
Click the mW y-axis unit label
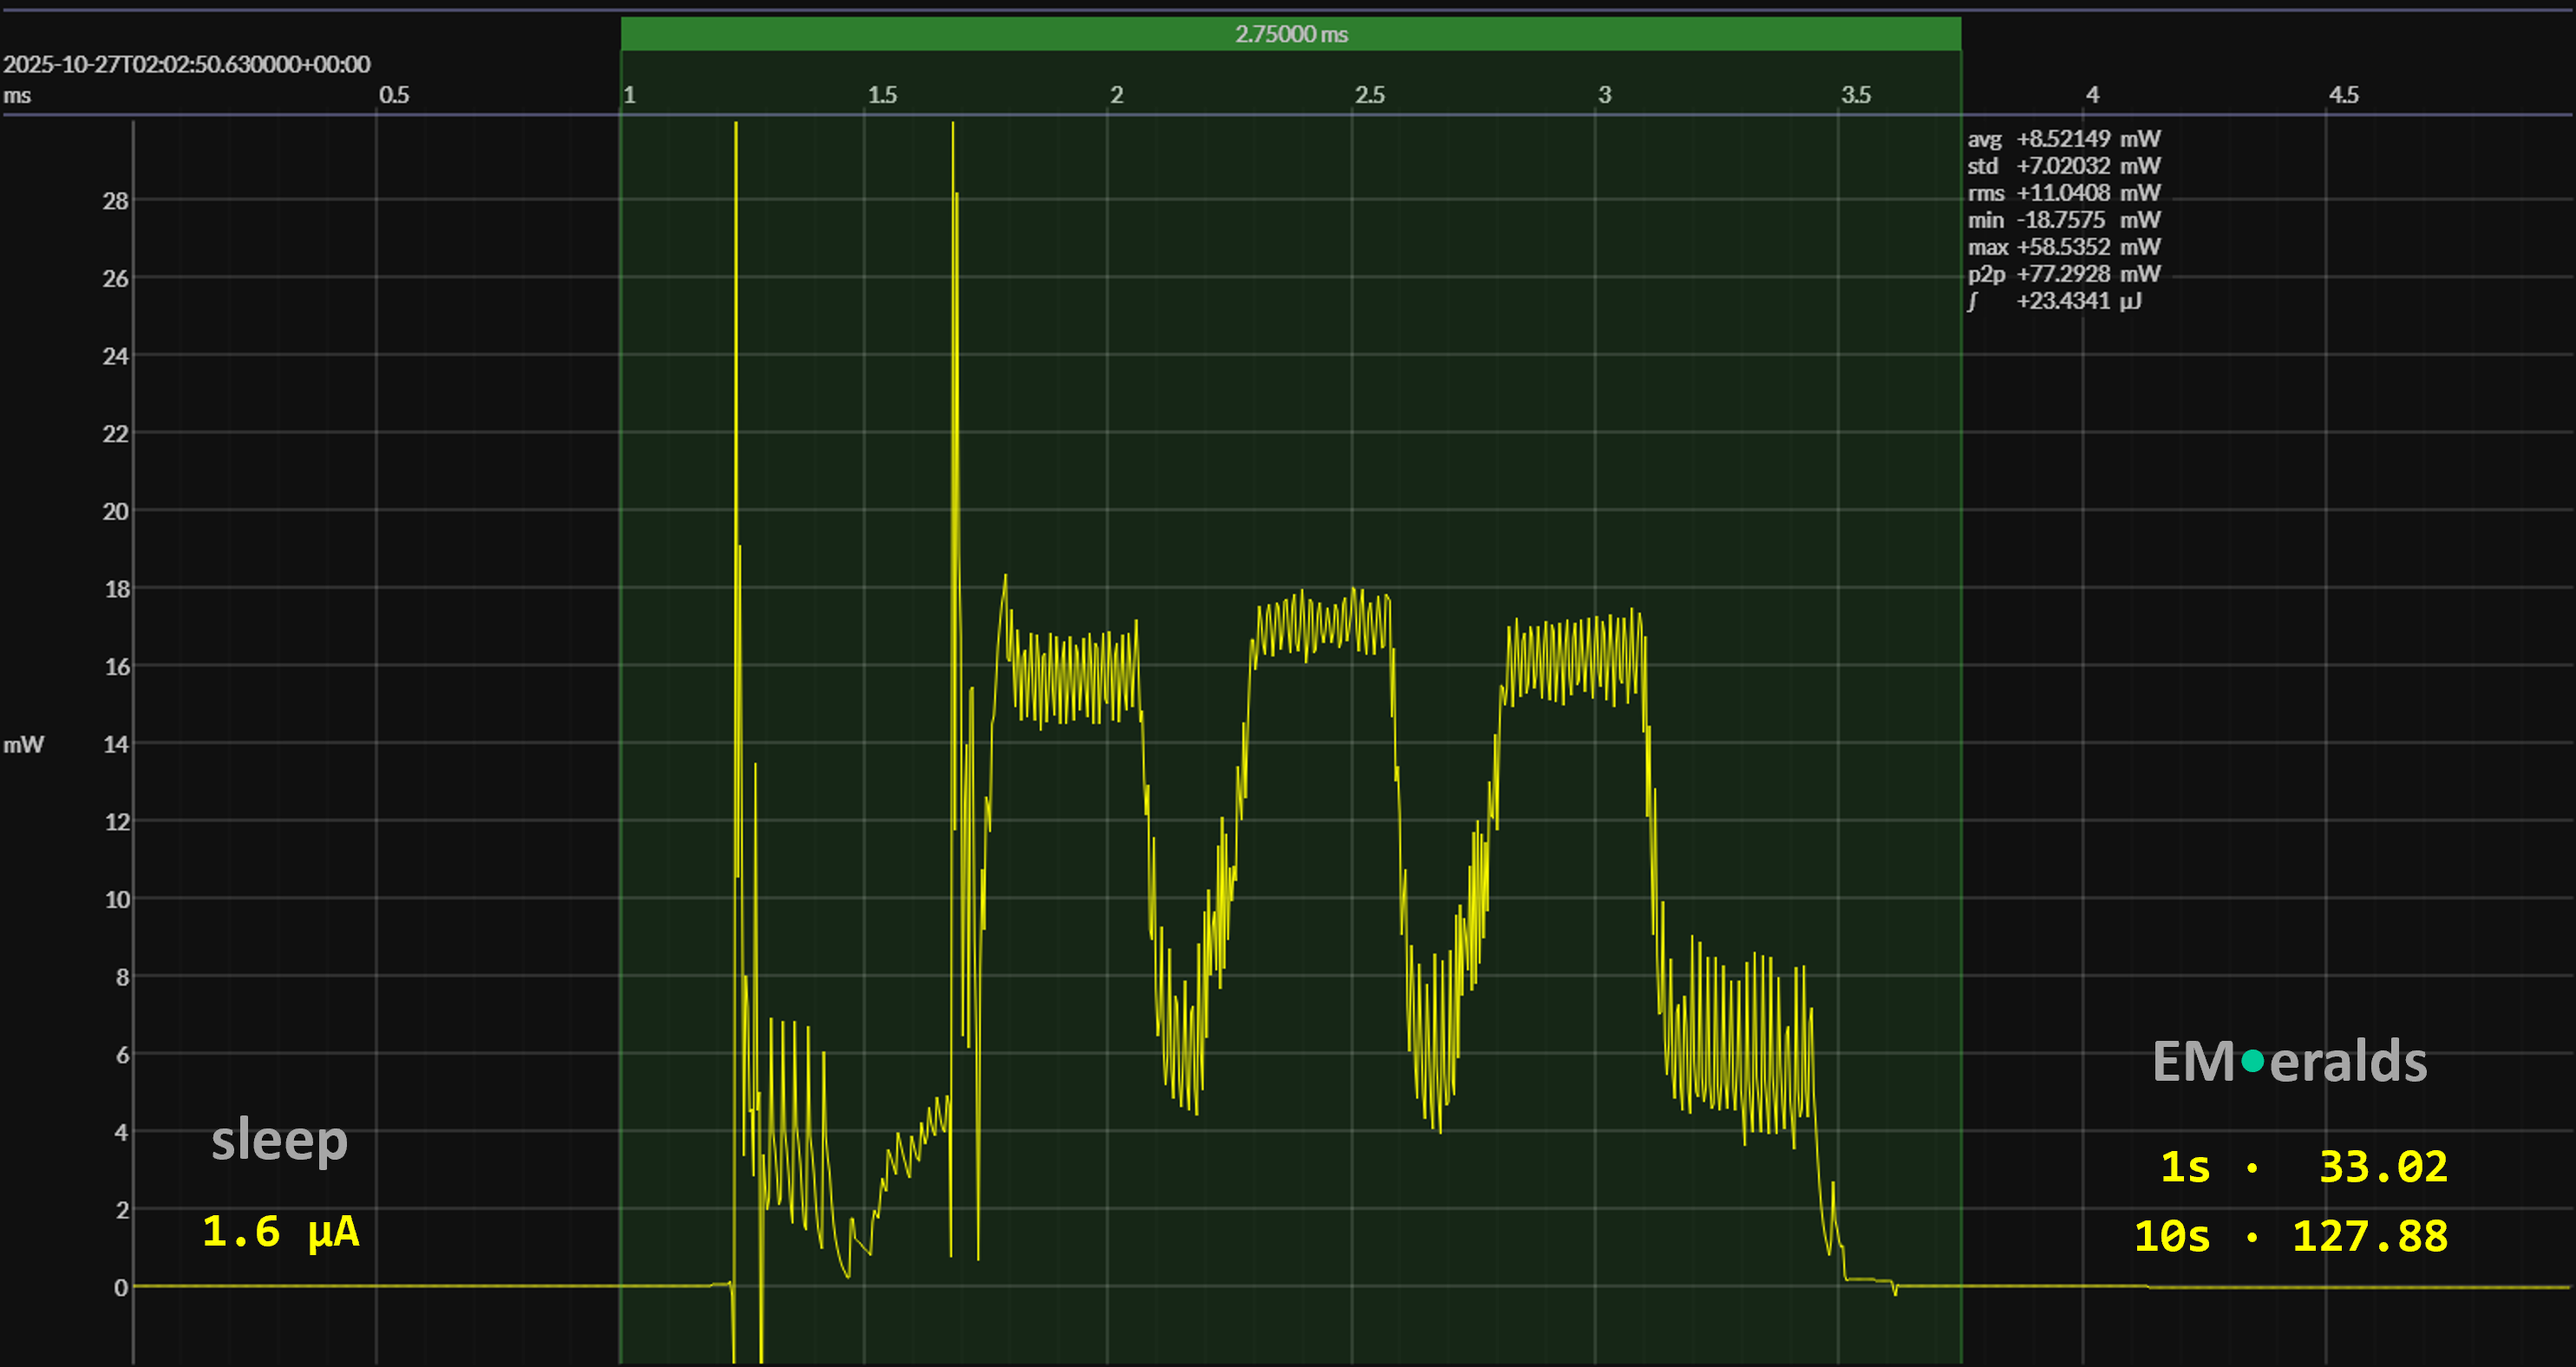[23, 744]
